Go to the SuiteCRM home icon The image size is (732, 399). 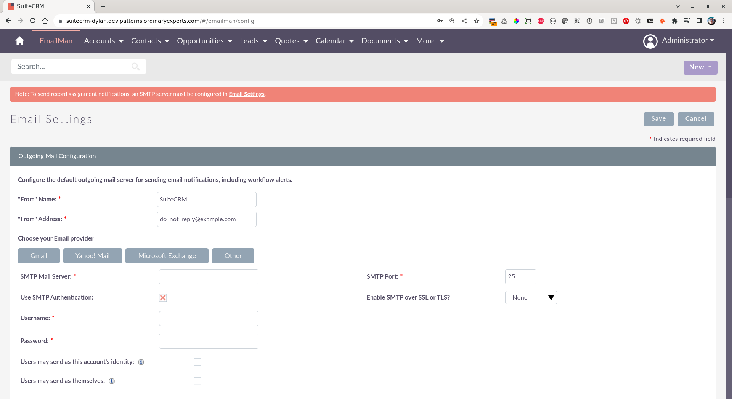tap(20, 41)
